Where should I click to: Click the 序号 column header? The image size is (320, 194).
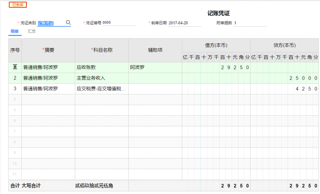coord(15,50)
